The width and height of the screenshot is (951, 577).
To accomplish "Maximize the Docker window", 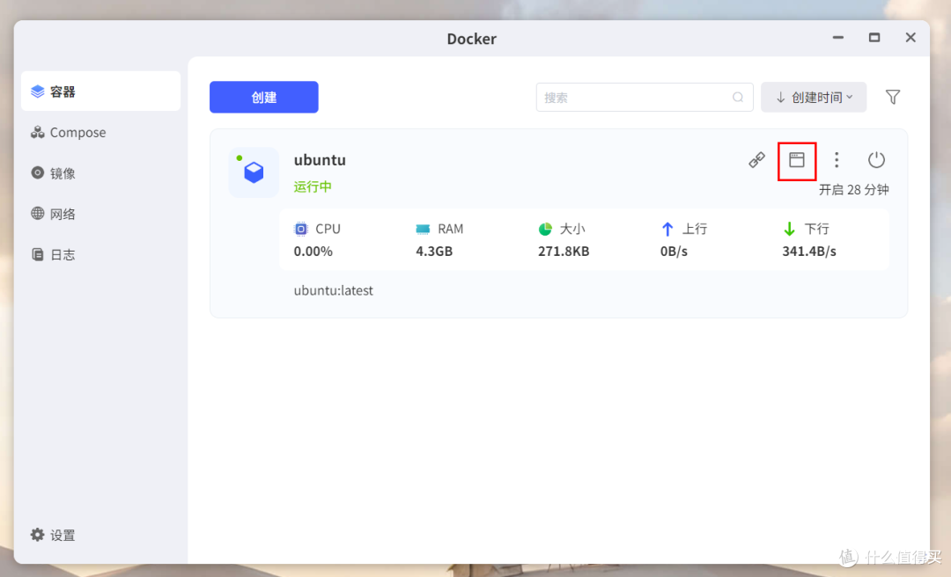I will [x=874, y=38].
